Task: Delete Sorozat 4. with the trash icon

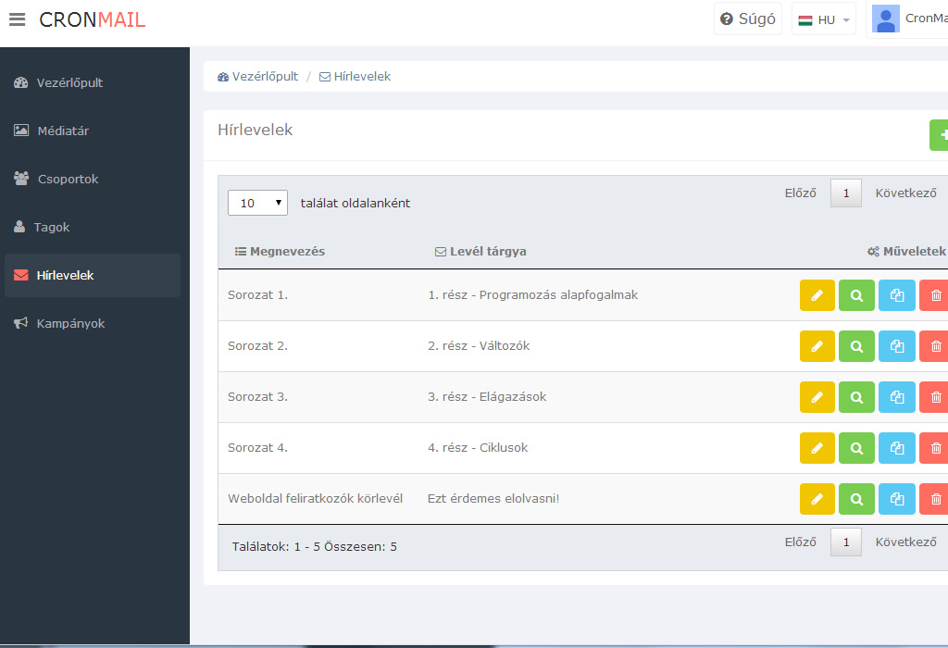Action: 934,448
